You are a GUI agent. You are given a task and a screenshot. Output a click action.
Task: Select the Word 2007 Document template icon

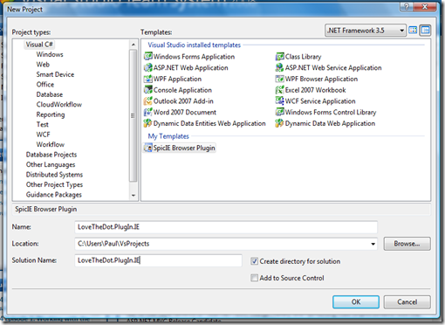coord(148,112)
